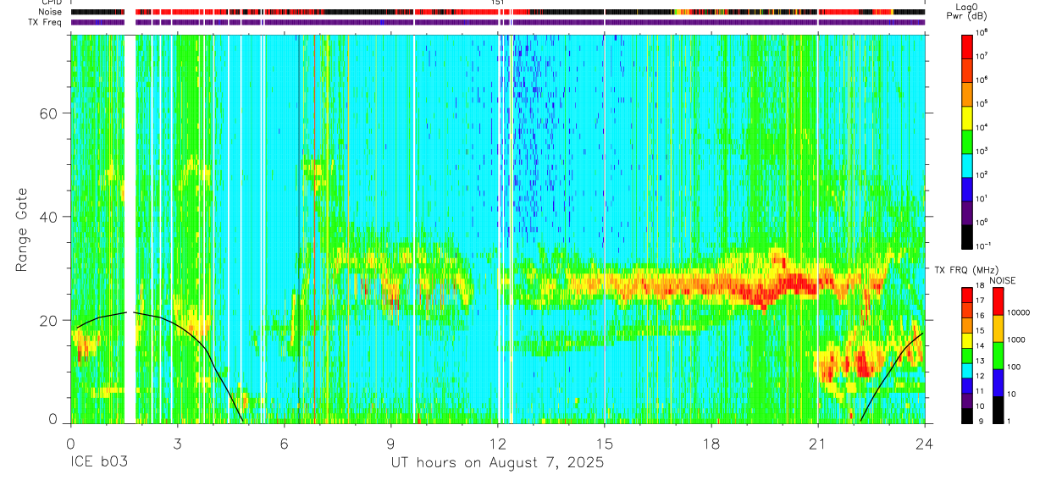Pick the cyan 12 MHz swatch in TX FRQ legend
1040x480 pixels.
point(967,371)
